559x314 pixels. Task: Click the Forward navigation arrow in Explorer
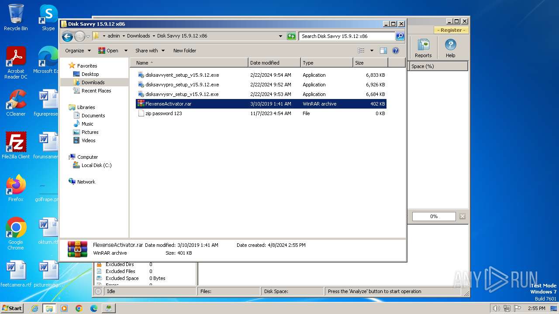point(79,36)
